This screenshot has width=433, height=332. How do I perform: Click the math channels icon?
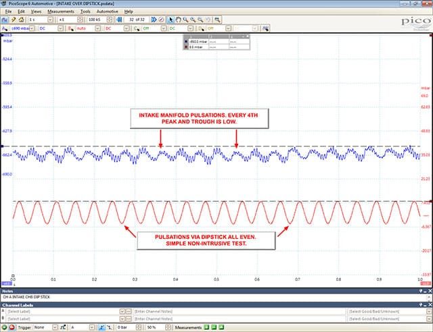pyautogui.click(x=266, y=28)
